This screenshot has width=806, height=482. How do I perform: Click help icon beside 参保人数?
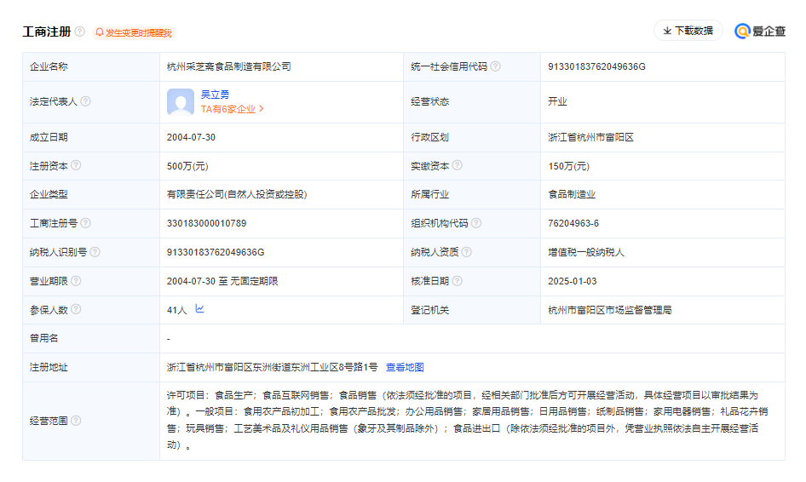tap(76, 309)
